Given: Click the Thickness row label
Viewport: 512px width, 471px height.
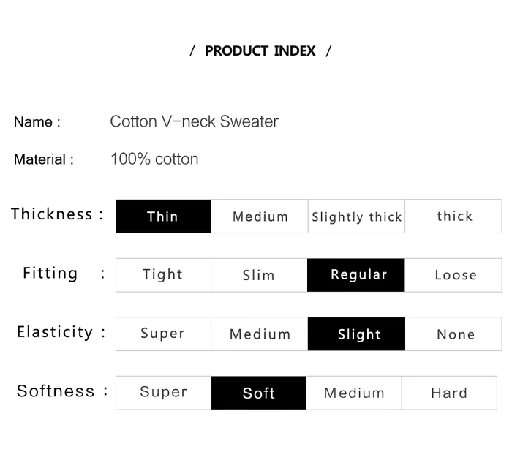Looking at the screenshot, I should point(52,214).
